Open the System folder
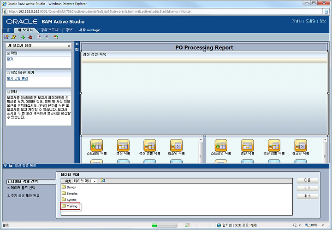This screenshot has height=230, width=332. [69, 200]
